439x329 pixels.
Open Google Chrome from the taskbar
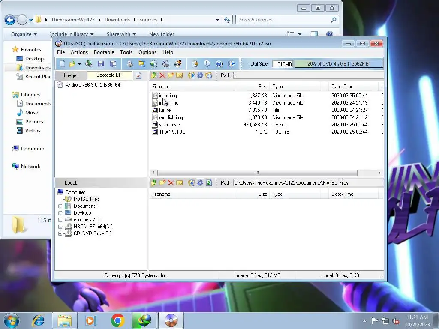click(x=117, y=320)
